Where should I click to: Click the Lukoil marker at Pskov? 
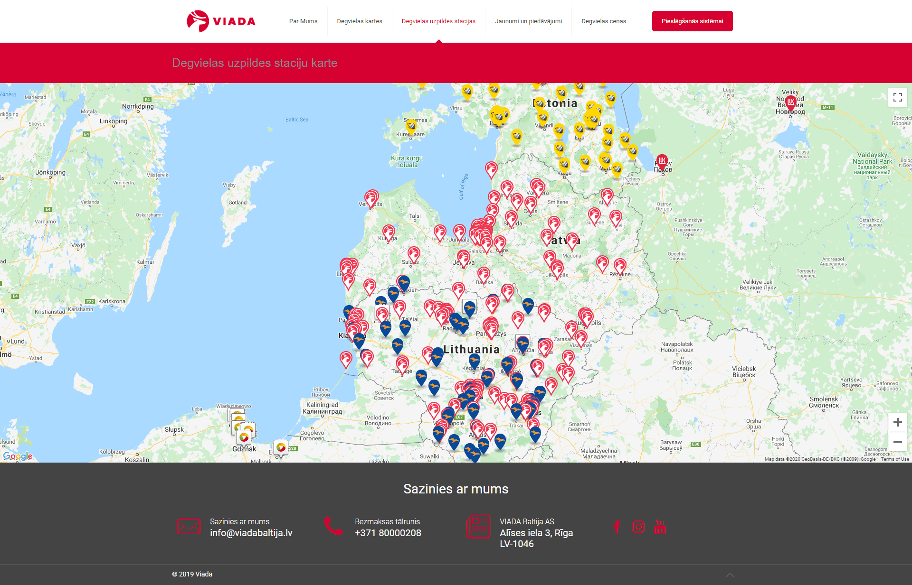click(x=662, y=162)
